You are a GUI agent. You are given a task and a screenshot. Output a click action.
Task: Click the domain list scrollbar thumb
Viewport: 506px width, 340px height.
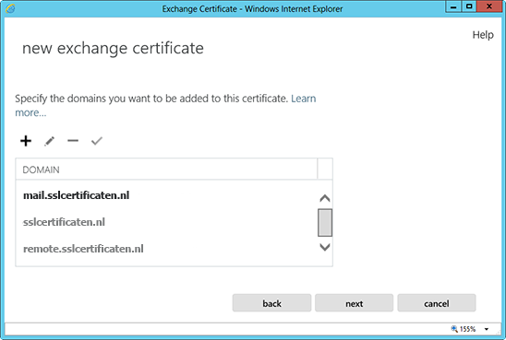(325, 223)
